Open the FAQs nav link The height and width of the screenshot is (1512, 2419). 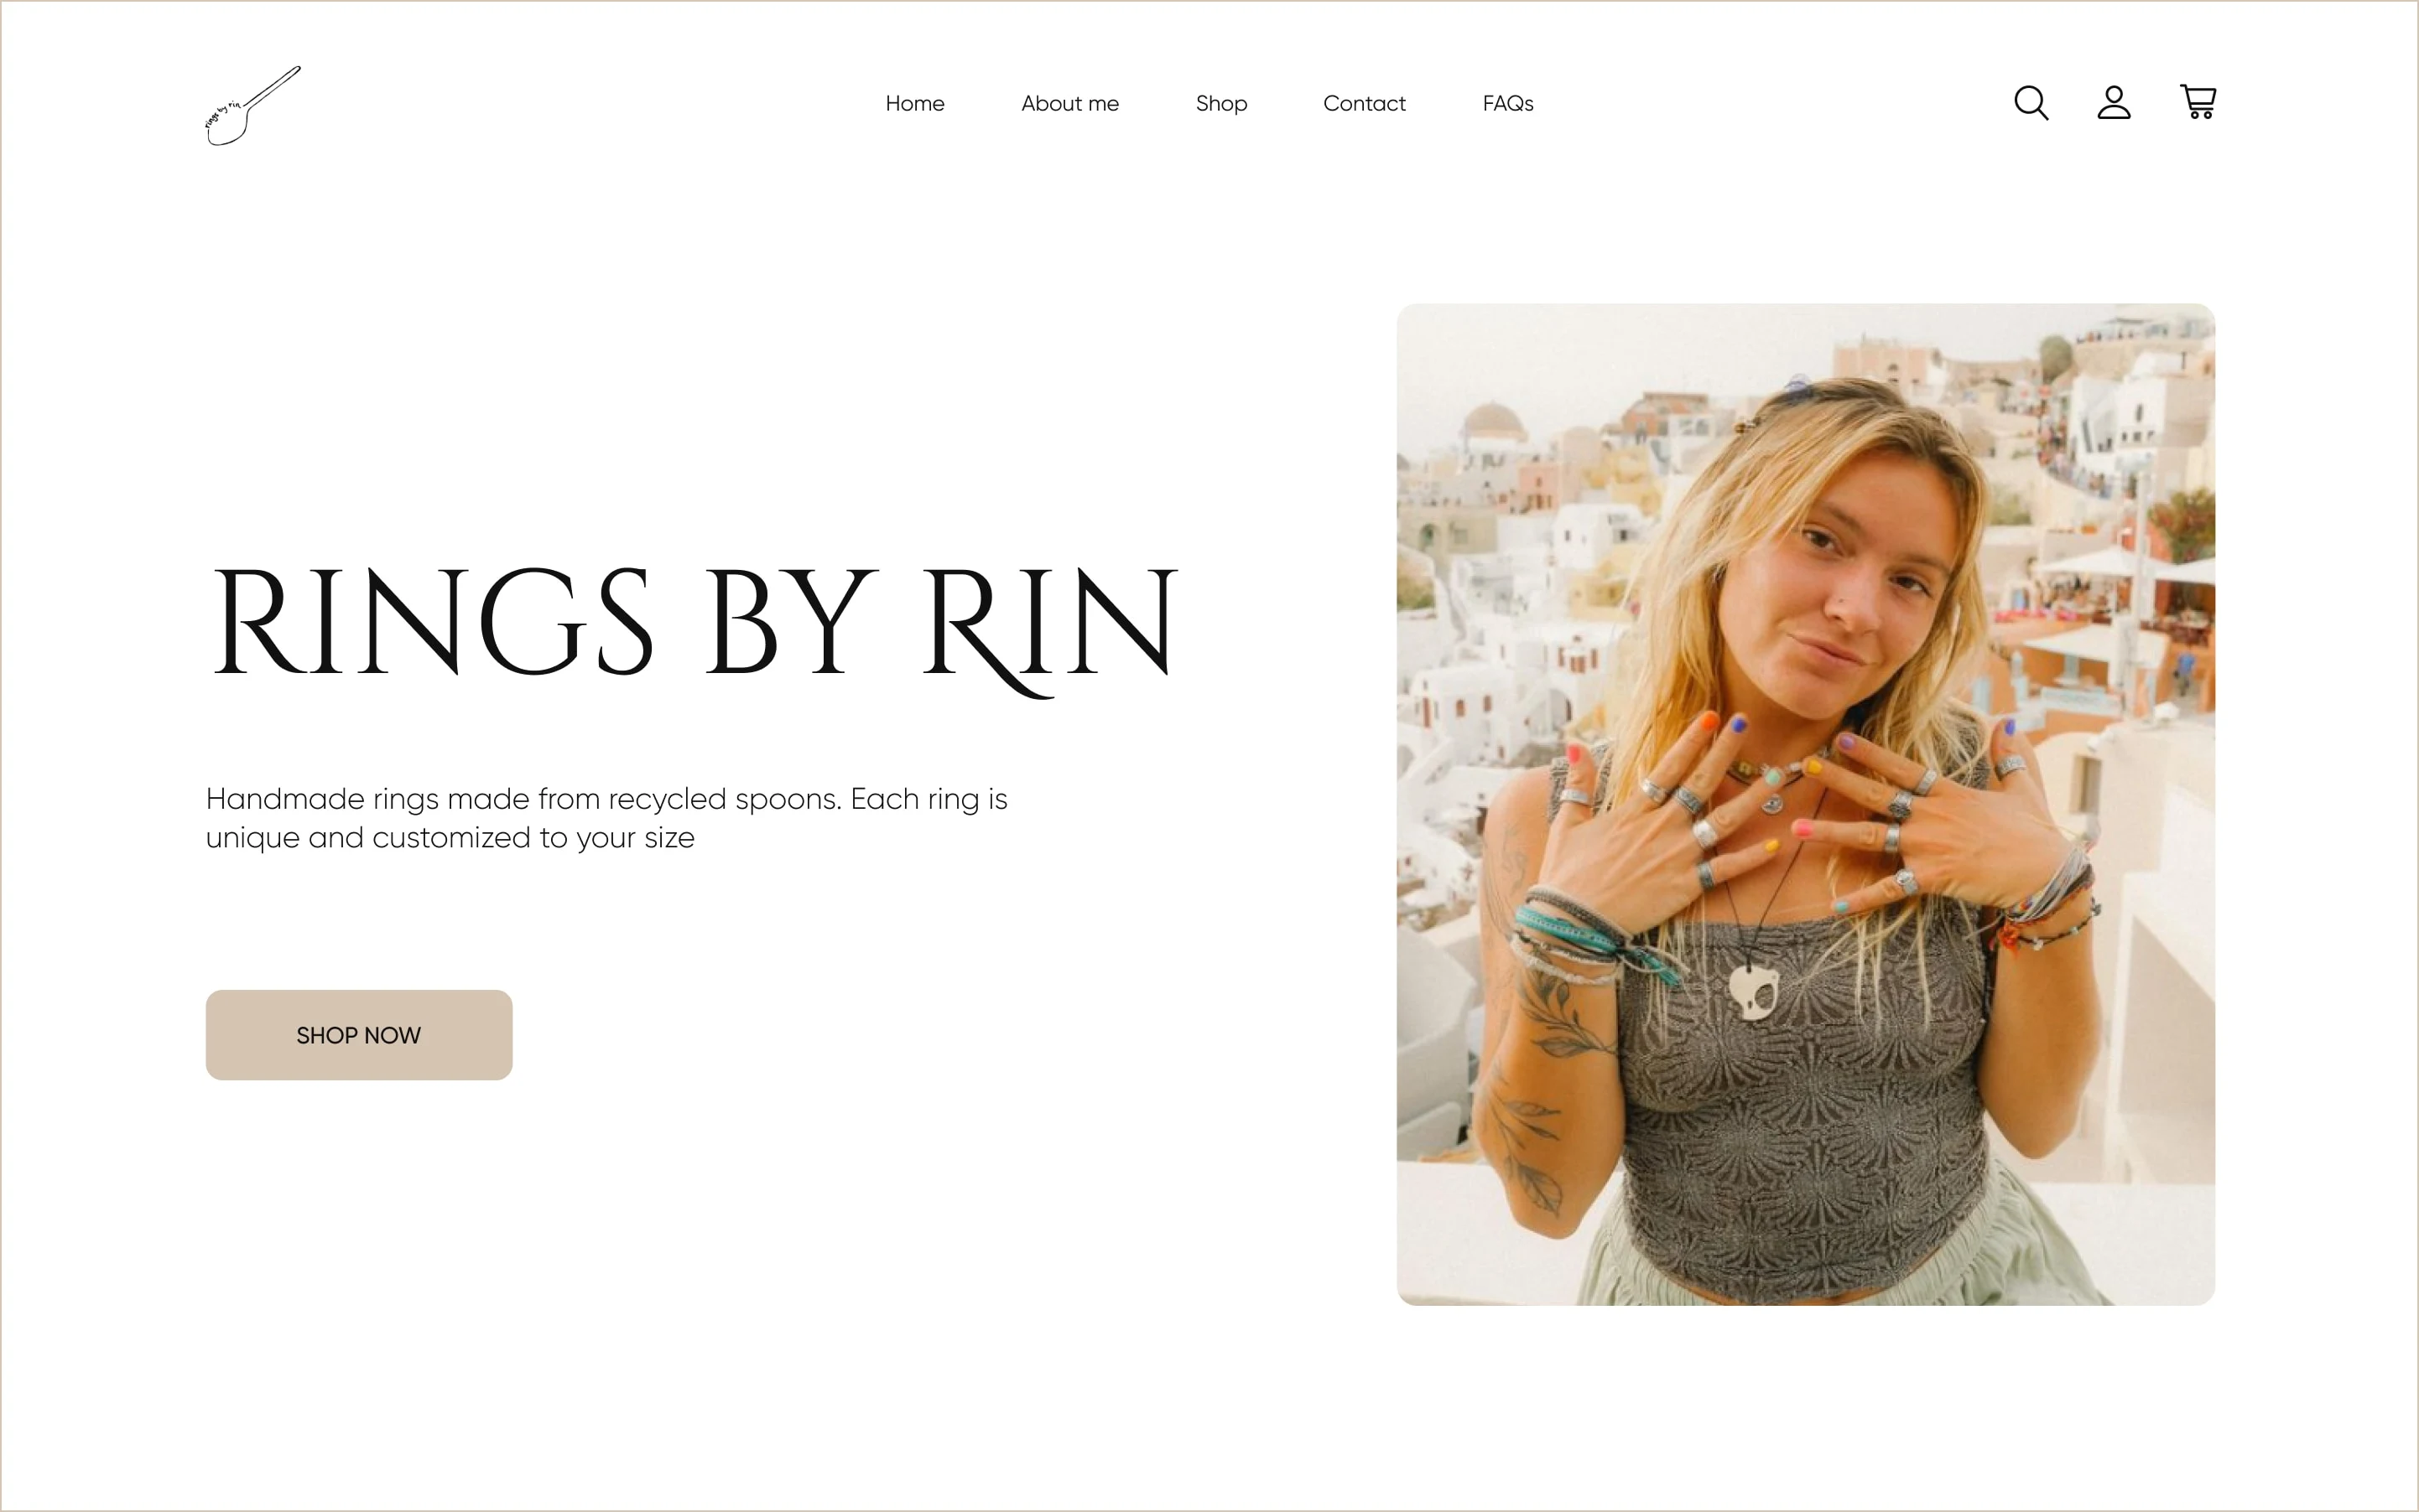coord(1507,103)
